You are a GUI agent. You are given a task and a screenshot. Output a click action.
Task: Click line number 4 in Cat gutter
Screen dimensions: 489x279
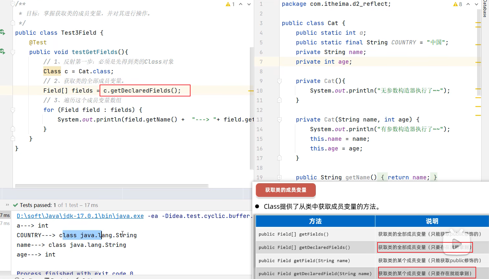261,33
